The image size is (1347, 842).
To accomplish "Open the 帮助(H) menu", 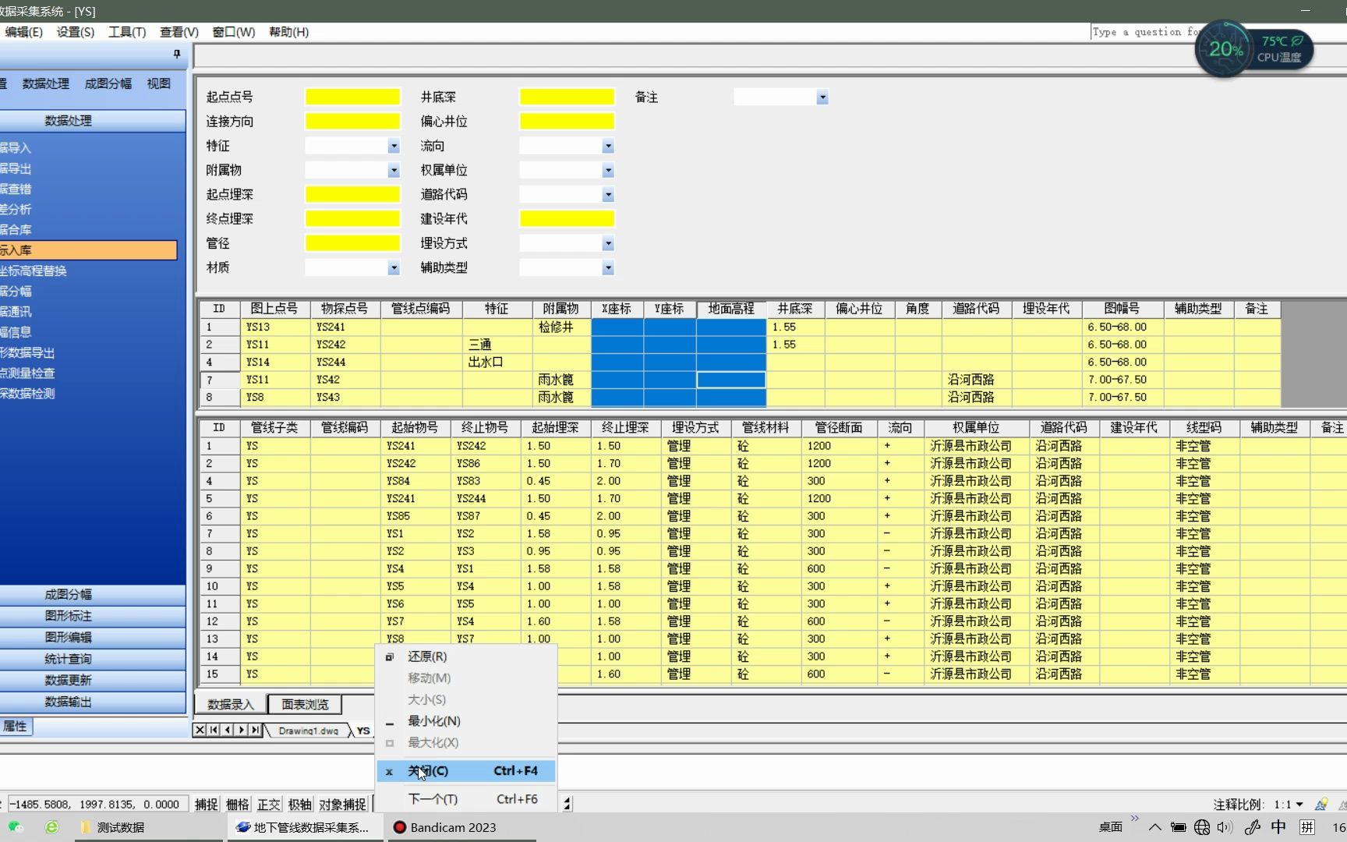I will [288, 32].
